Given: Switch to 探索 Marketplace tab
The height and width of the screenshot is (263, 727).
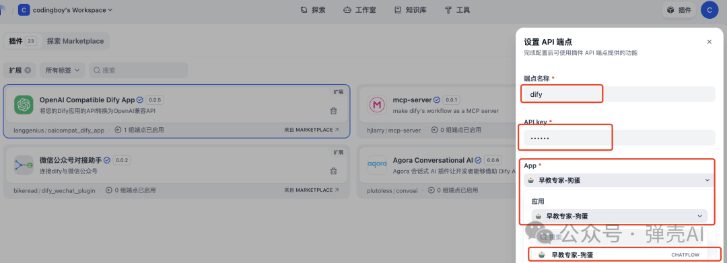Looking at the screenshot, I should tap(75, 41).
